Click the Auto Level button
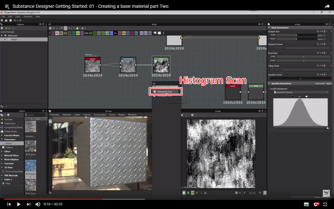The height and width of the screenshot is (209, 334). 320,84
